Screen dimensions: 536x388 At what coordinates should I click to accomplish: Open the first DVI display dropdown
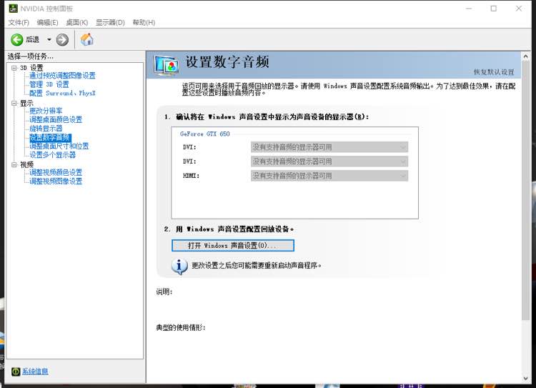click(329, 147)
